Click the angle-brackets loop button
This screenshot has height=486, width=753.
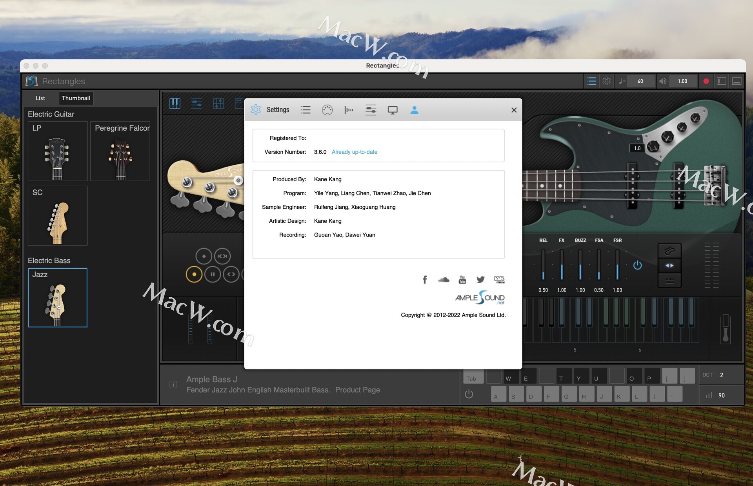tap(231, 274)
